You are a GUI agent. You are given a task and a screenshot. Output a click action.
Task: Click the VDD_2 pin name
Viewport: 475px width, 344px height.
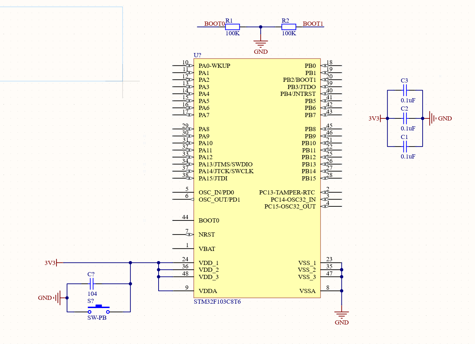point(209,270)
